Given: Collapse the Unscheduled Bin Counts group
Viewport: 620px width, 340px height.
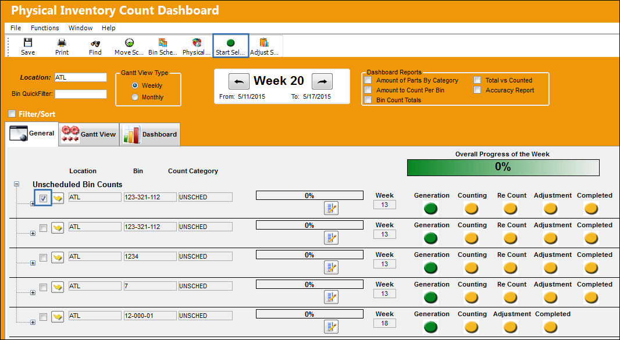Looking at the screenshot, I should click(17, 184).
